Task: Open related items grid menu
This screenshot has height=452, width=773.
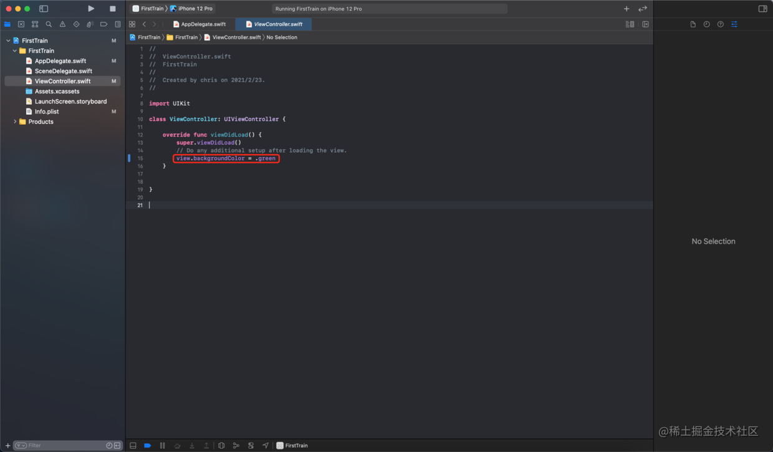Action: (132, 24)
